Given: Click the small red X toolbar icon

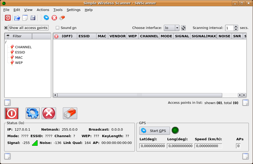Looking at the screenshot, I should [x=54, y=18].
